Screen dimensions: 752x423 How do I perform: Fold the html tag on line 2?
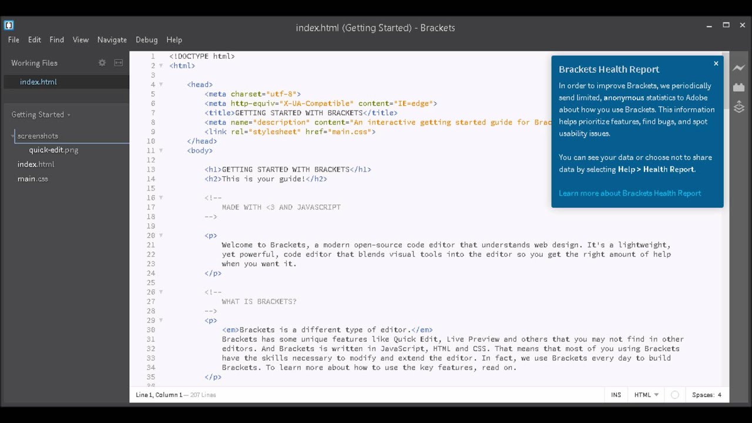coord(160,66)
